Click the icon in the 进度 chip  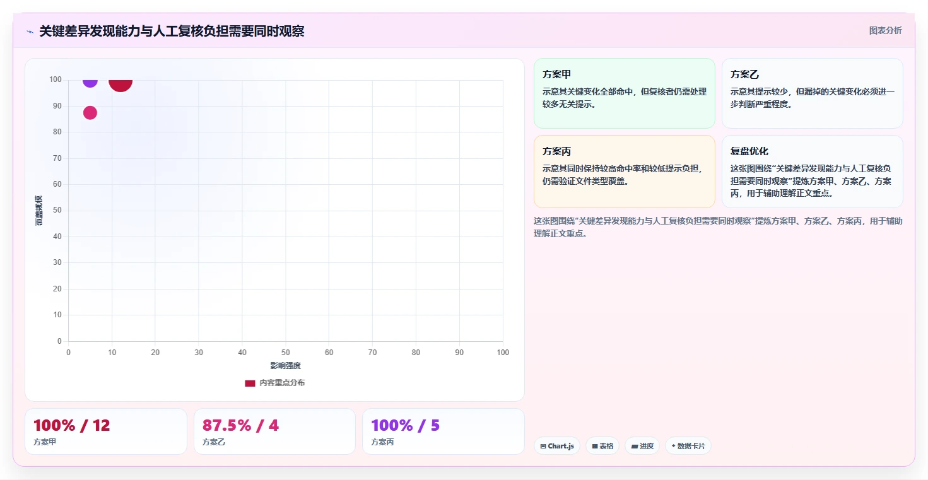point(634,447)
